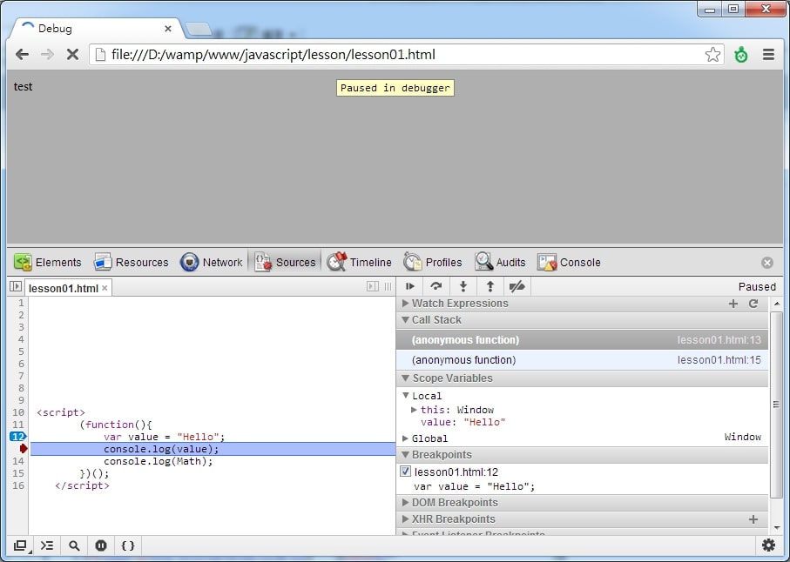Uncheck the lesson01.html:12 breakpoint checkbox
The image size is (790, 562).
coord(406,472)
